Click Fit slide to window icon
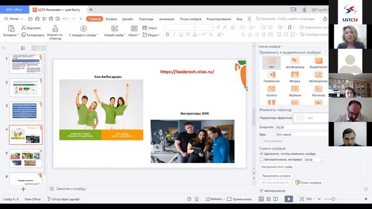372x209 pixels. point(302,199)
